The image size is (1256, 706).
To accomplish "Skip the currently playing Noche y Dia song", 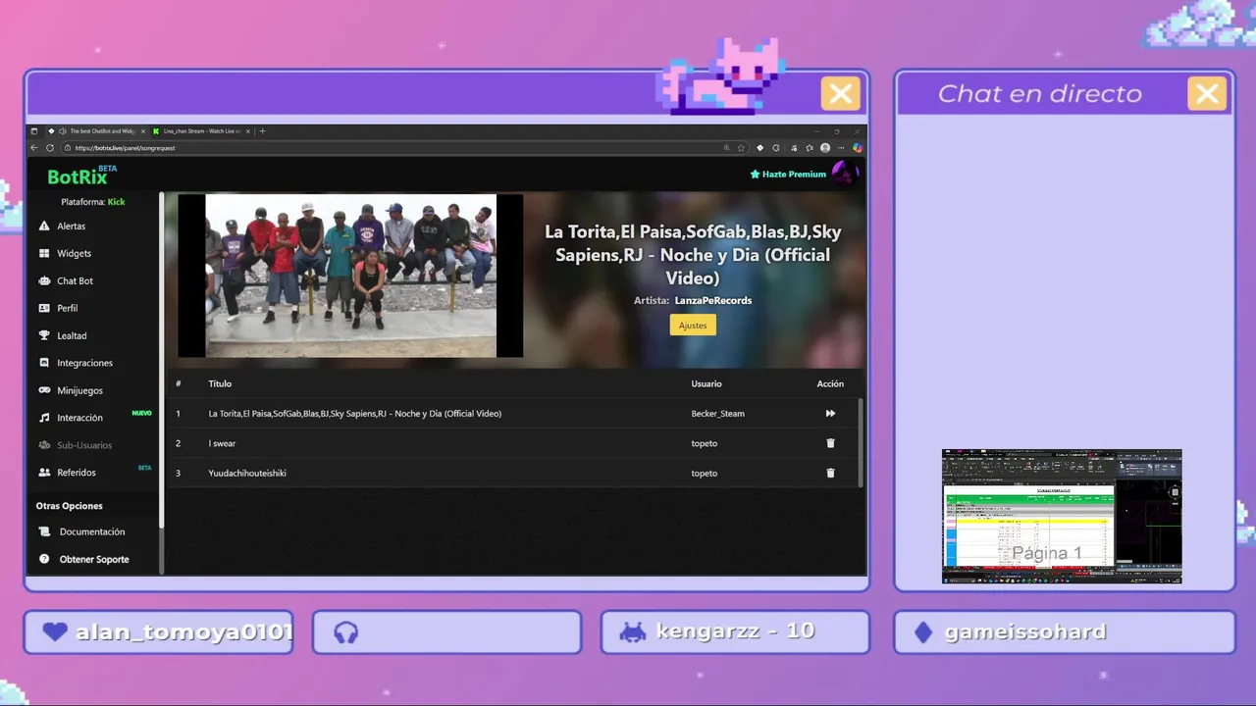I will click(x=830, y=414).
